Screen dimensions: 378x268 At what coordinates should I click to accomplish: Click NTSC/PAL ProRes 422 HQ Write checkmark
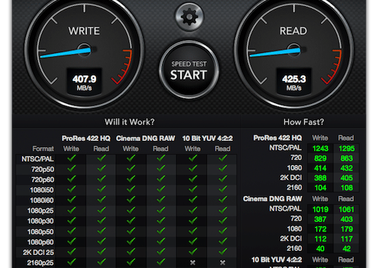click(71, 159)
